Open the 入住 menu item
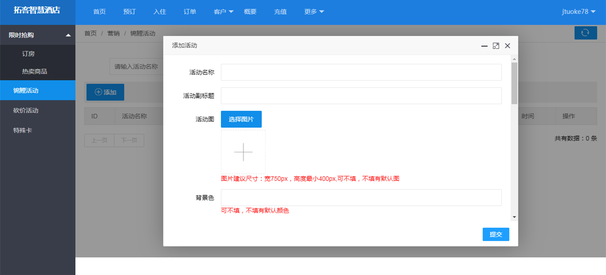Viewport: 606px width, 275px height. point(160,12)
